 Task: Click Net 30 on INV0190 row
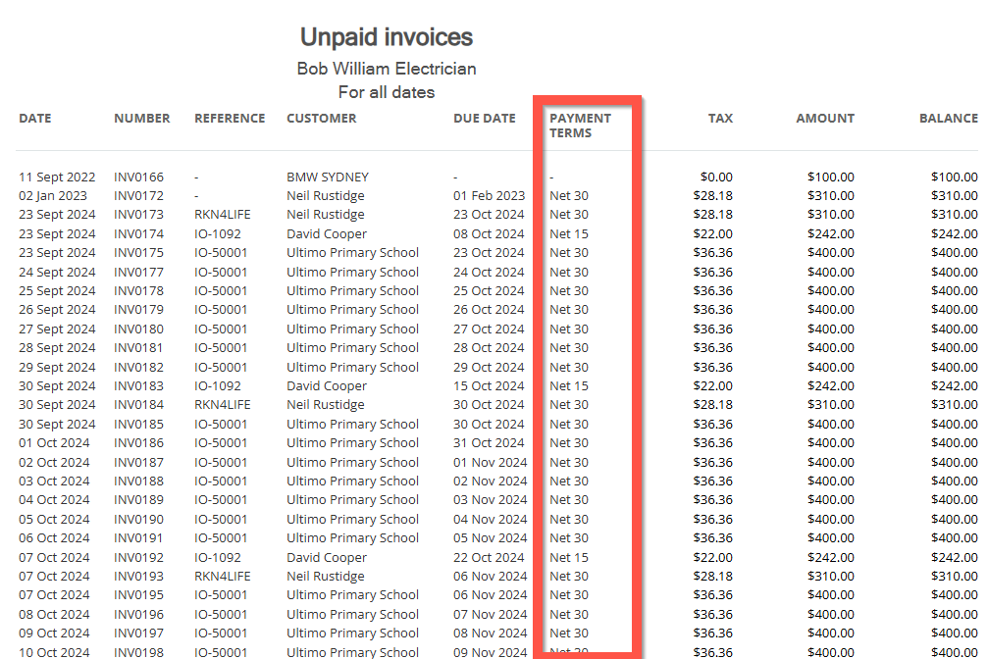569,519
